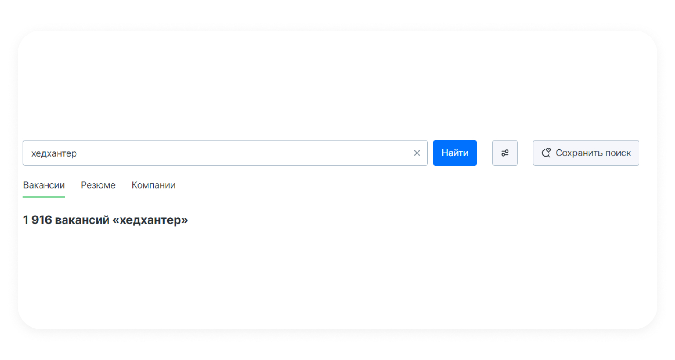This screenshot has width=675, height=360.
Task: Open the search filters settings icon
Action: tap(505, 153)
